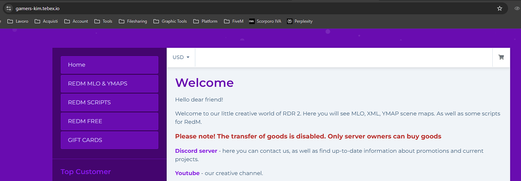Select REDM MLO & YMAPS category
Image resolution: width=521 pixels, height=181 pixels.
pyautogui.click(x=109, y=84)
